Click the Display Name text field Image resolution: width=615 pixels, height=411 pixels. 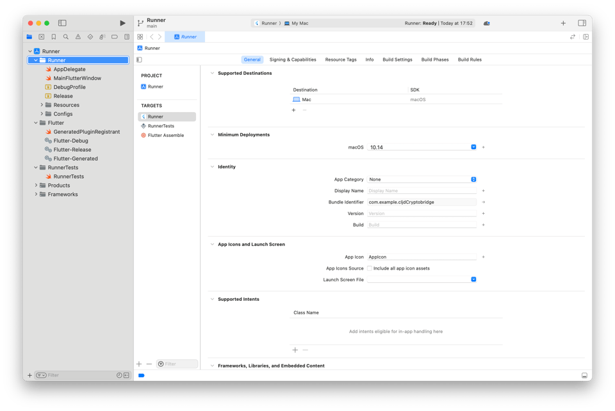422,191
